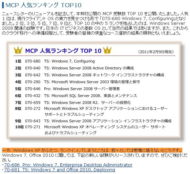The width and height of the screenshot is (190, 174).
Task: Select exam code '070-290' in rank 4 row
Action: (33, 82)
